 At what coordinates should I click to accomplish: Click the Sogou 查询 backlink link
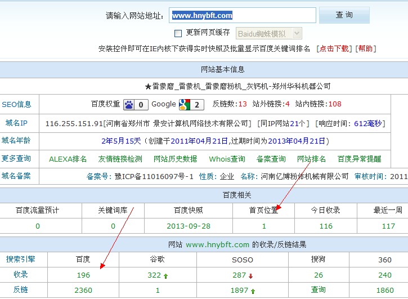(318, 289)
